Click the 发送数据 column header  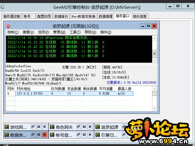(x=74, y=89)
